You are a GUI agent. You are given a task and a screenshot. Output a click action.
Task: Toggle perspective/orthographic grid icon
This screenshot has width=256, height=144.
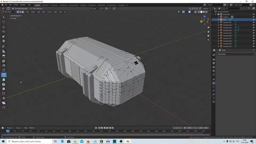pos(208,40)
